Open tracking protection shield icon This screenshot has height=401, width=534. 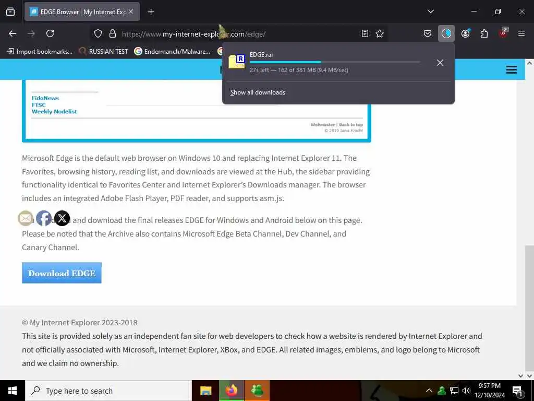98,34
